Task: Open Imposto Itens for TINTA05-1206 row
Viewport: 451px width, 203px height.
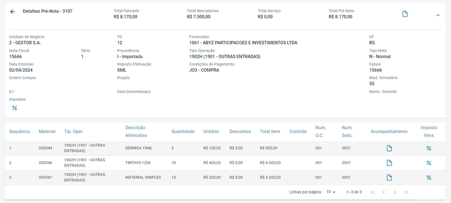Action: coord(429,163)
